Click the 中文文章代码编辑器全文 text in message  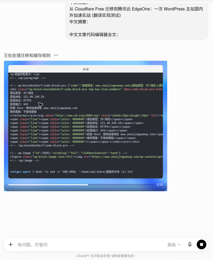[x=94, y=35]
